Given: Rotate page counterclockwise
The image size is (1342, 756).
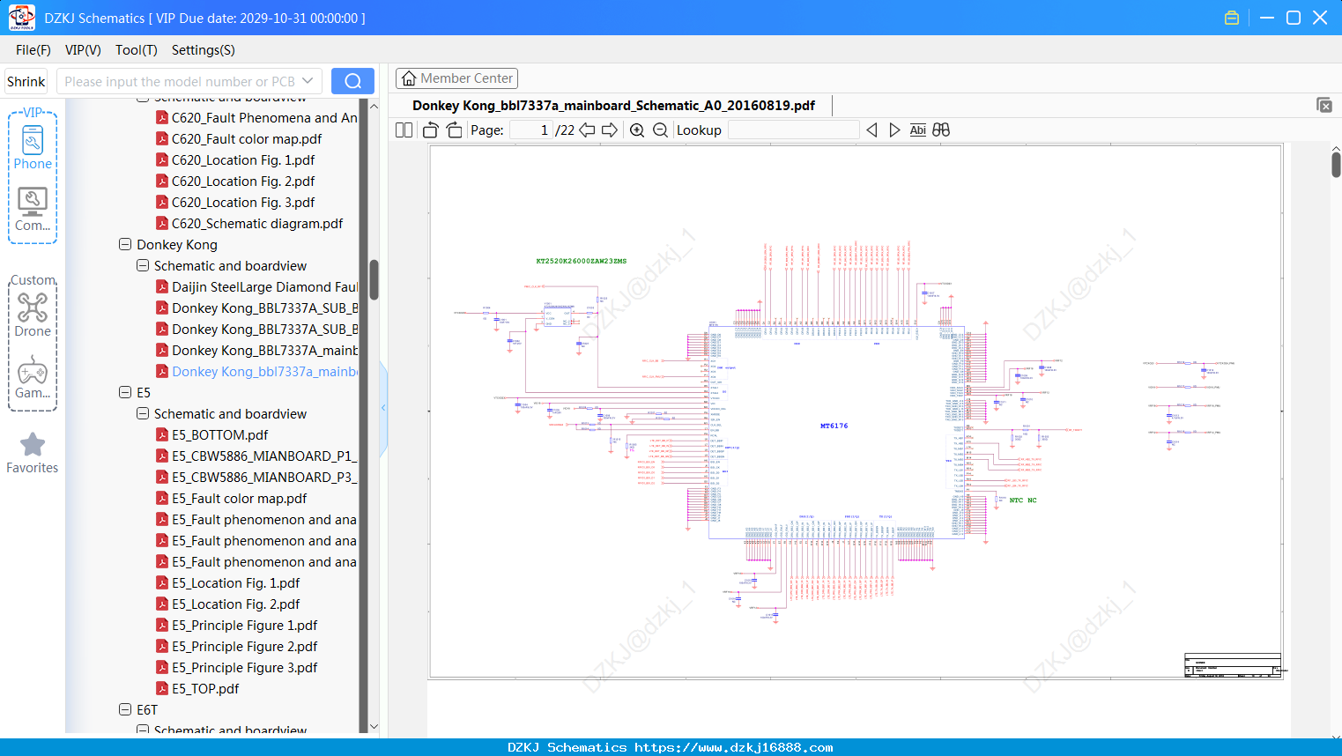Looking at the screenshot, I should [x=431, y=130].
